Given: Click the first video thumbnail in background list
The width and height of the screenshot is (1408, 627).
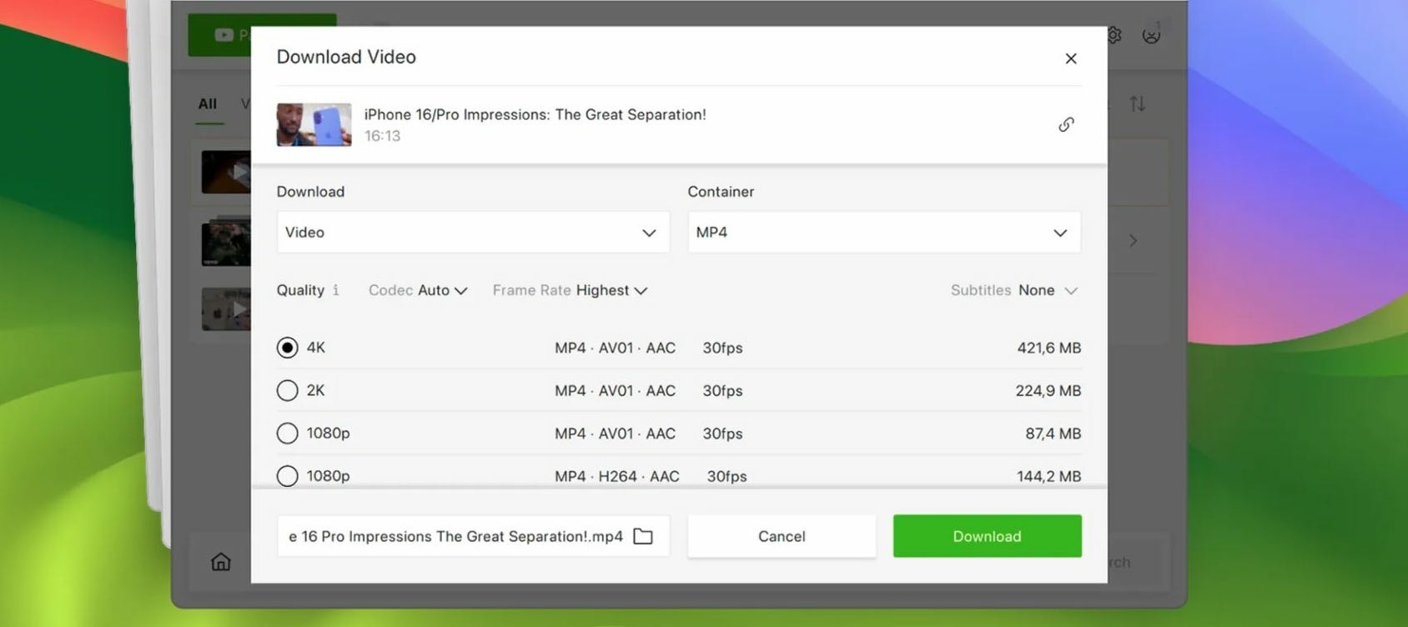Looking at the screenshot, I should (226, 172).
